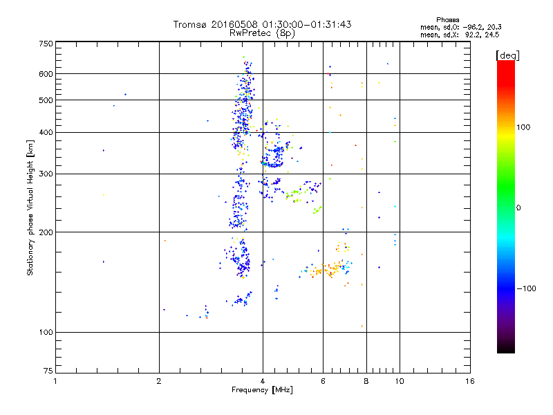Viewport: 553px width, 415px height.
Task: Click the "Frequency [MHz]" axis title
Action: [x=262, y=390]
